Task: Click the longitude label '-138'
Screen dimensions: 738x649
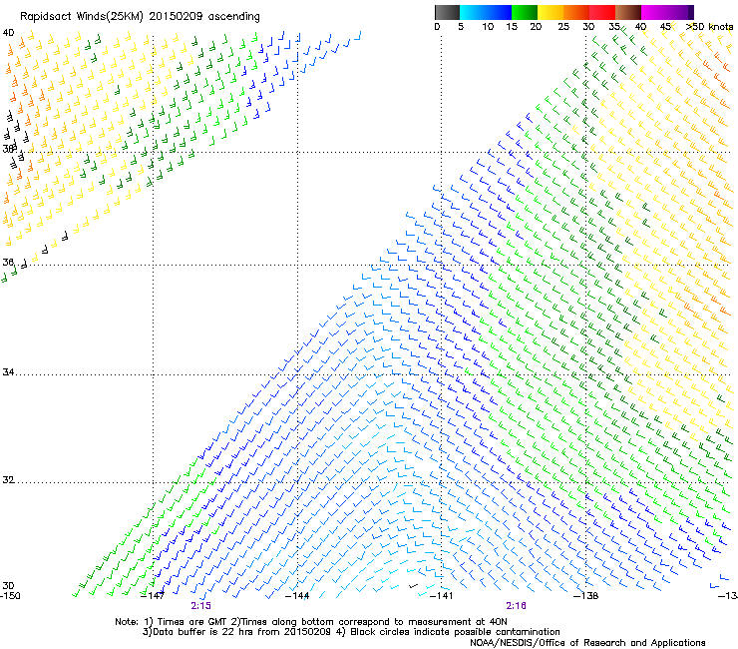Action: pyautogui.click(x=586, y=596)
